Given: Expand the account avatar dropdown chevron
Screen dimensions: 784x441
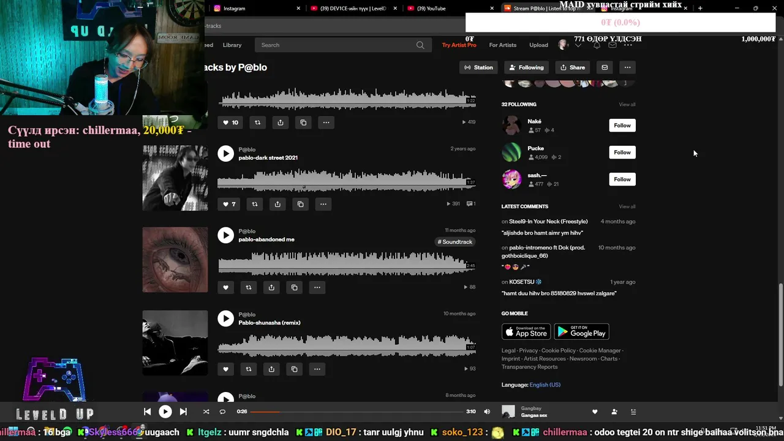Looking at the screenshot, I should pyautogui.click(x=578, y=45).
